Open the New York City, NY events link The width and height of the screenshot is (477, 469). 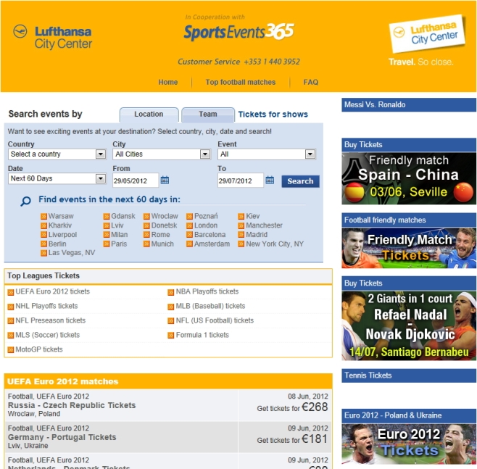pyautogui.click(x=275, y=244)
